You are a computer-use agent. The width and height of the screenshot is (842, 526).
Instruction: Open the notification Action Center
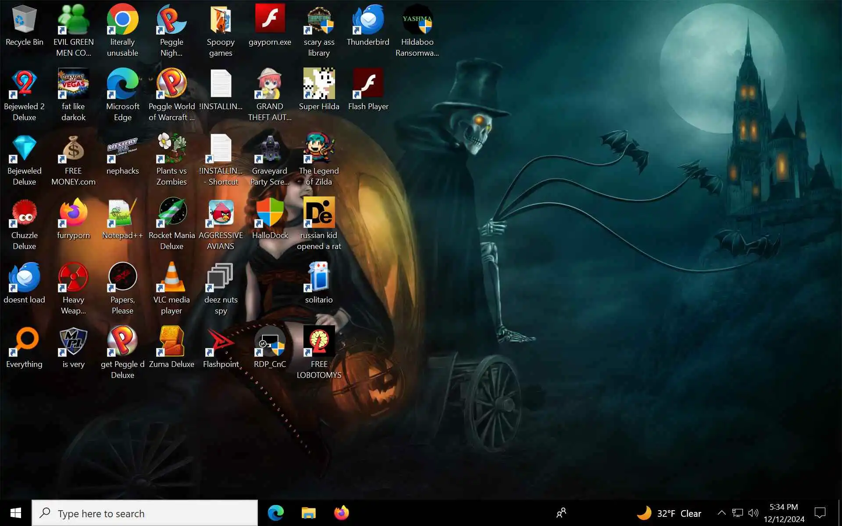coord(820,513)
